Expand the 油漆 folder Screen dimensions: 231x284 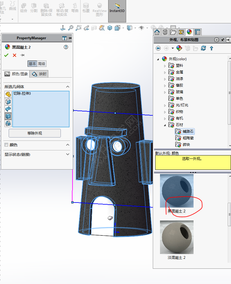tap(165, 79)
